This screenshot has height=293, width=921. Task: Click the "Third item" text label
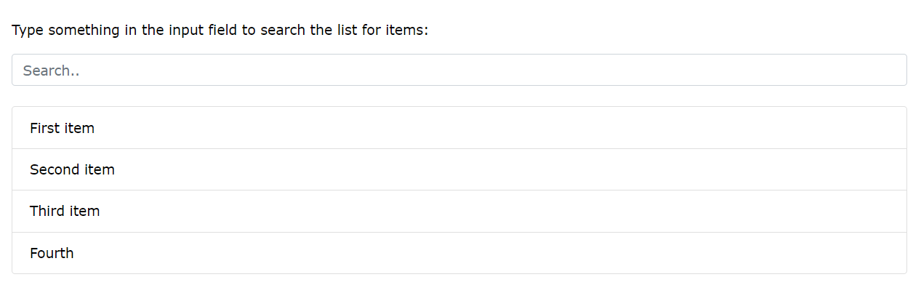[x=65, y=211]
